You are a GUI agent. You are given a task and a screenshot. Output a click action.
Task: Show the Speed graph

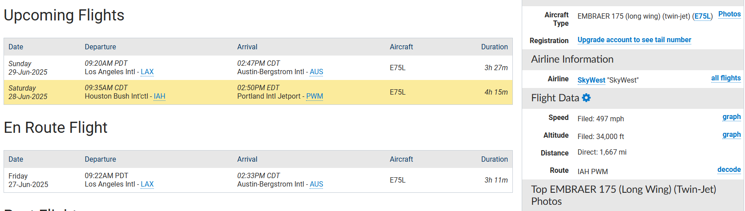[732, 117]
